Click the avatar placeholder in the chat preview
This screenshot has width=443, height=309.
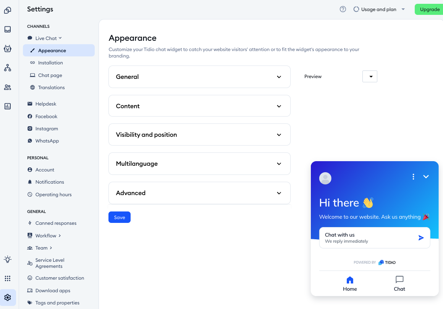point(325,178)
